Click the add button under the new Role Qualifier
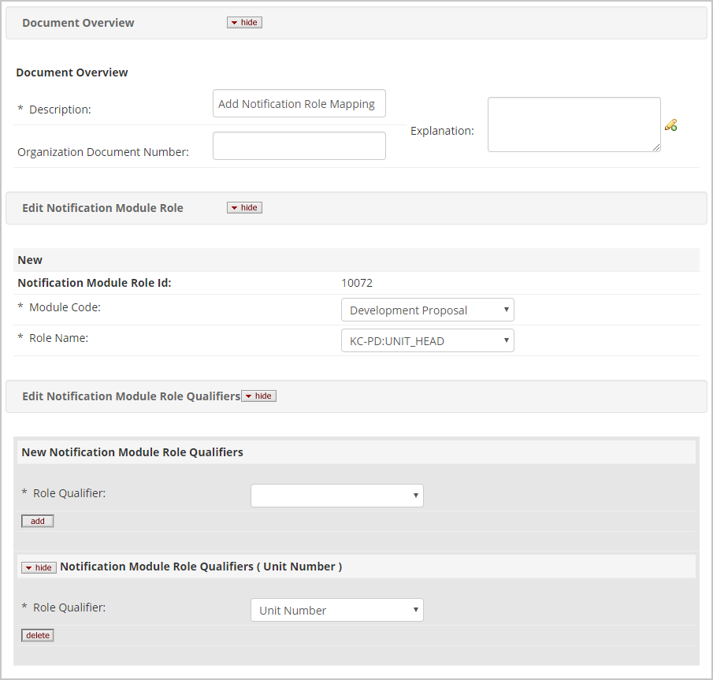Image resolution: width=713 pixels, height=680 pixels. pyautogui.click(x=37, y=520)
